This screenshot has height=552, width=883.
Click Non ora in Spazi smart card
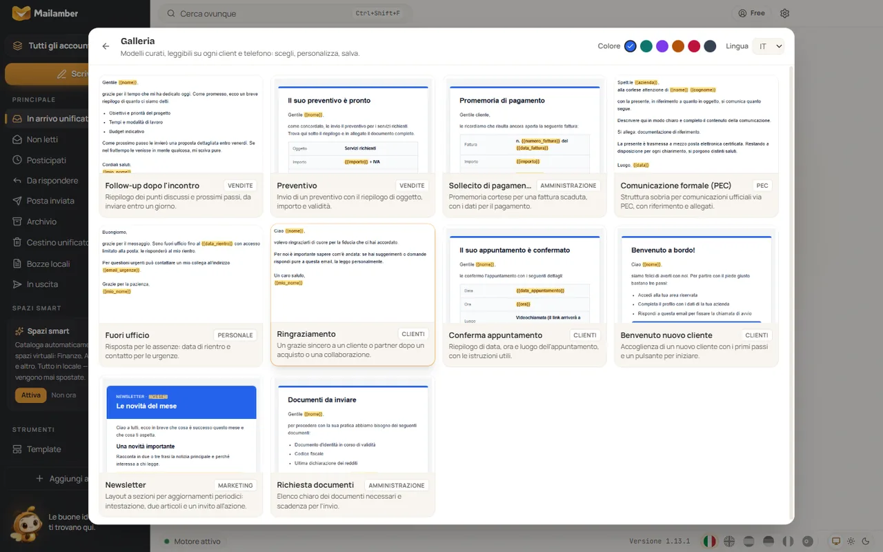[x=63, y=395]
